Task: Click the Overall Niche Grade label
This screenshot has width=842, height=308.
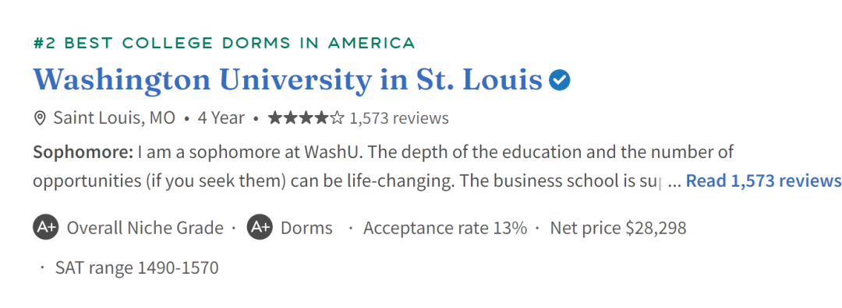Action: [145, 228]
